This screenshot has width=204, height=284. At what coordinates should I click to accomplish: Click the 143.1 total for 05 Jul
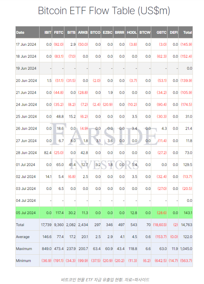188,213
